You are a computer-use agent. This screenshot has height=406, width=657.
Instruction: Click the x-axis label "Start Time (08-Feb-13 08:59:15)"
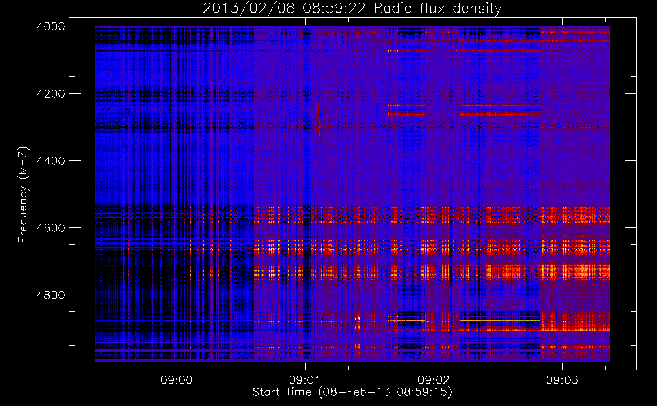point(352,392)
